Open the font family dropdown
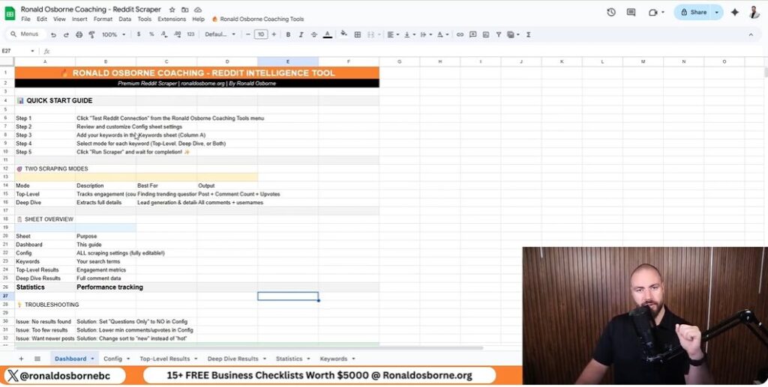 point(219,34)
